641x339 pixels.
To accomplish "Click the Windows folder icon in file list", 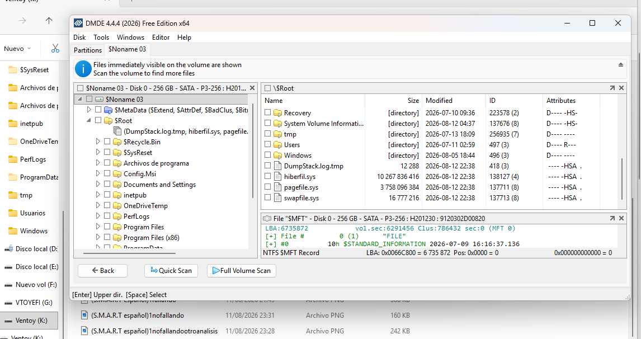I will click(277, 156).
